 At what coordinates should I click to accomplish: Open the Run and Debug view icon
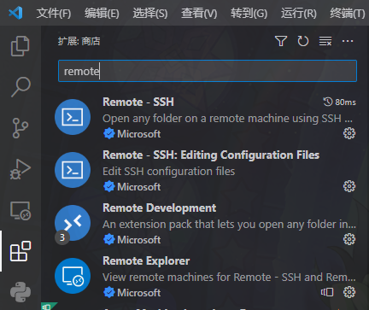[20, 169]
